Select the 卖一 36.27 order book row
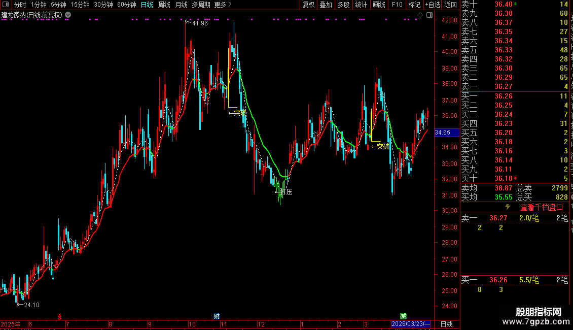 point(515,86)
